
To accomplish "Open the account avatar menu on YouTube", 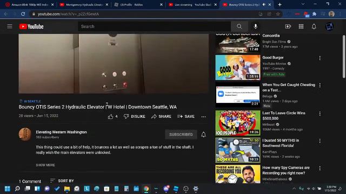I will (329, 26).
